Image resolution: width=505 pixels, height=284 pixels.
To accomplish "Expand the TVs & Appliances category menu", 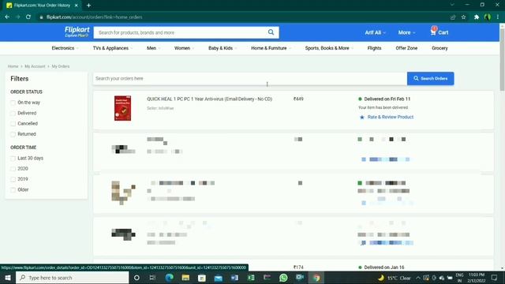I will coord(112,48).
